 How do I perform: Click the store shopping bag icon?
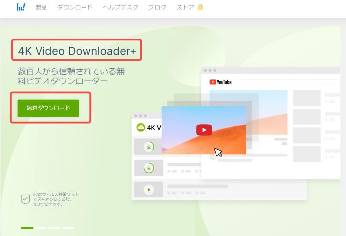coord(200,7)
